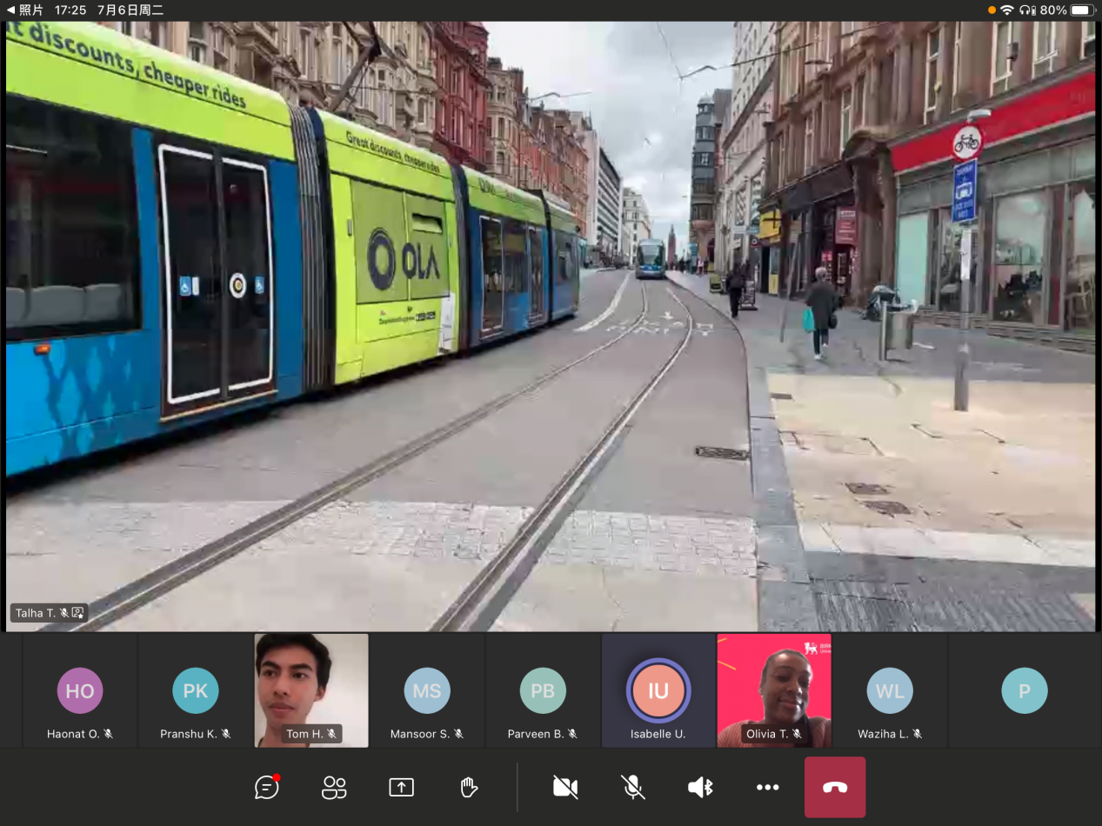Tap the headphones status icon
Image resolution: width=1102 pixels, height=826 pixels.
tap(1027, 10)
